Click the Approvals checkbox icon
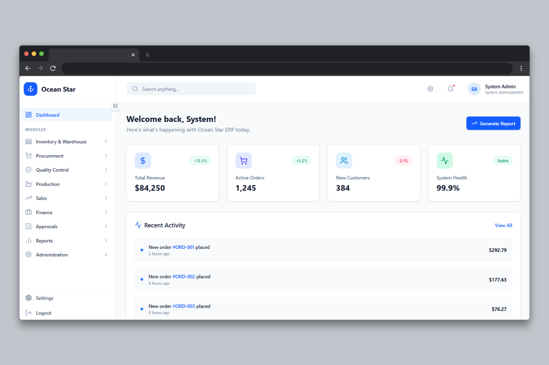Screen dimensions: 549x365 [29, 226]
